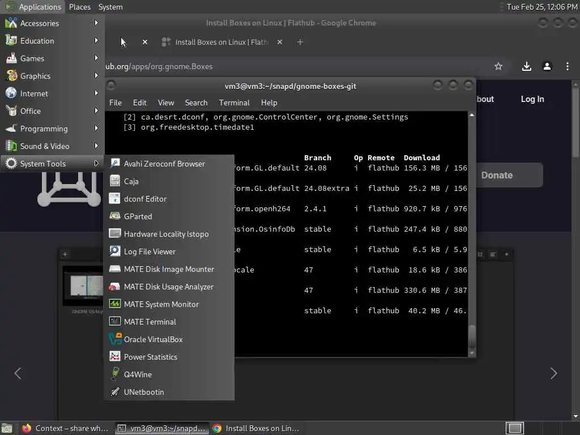Expand the Graphics submenu
The height and width of the screenshot is (435, 580).
(x=52, y=76)
